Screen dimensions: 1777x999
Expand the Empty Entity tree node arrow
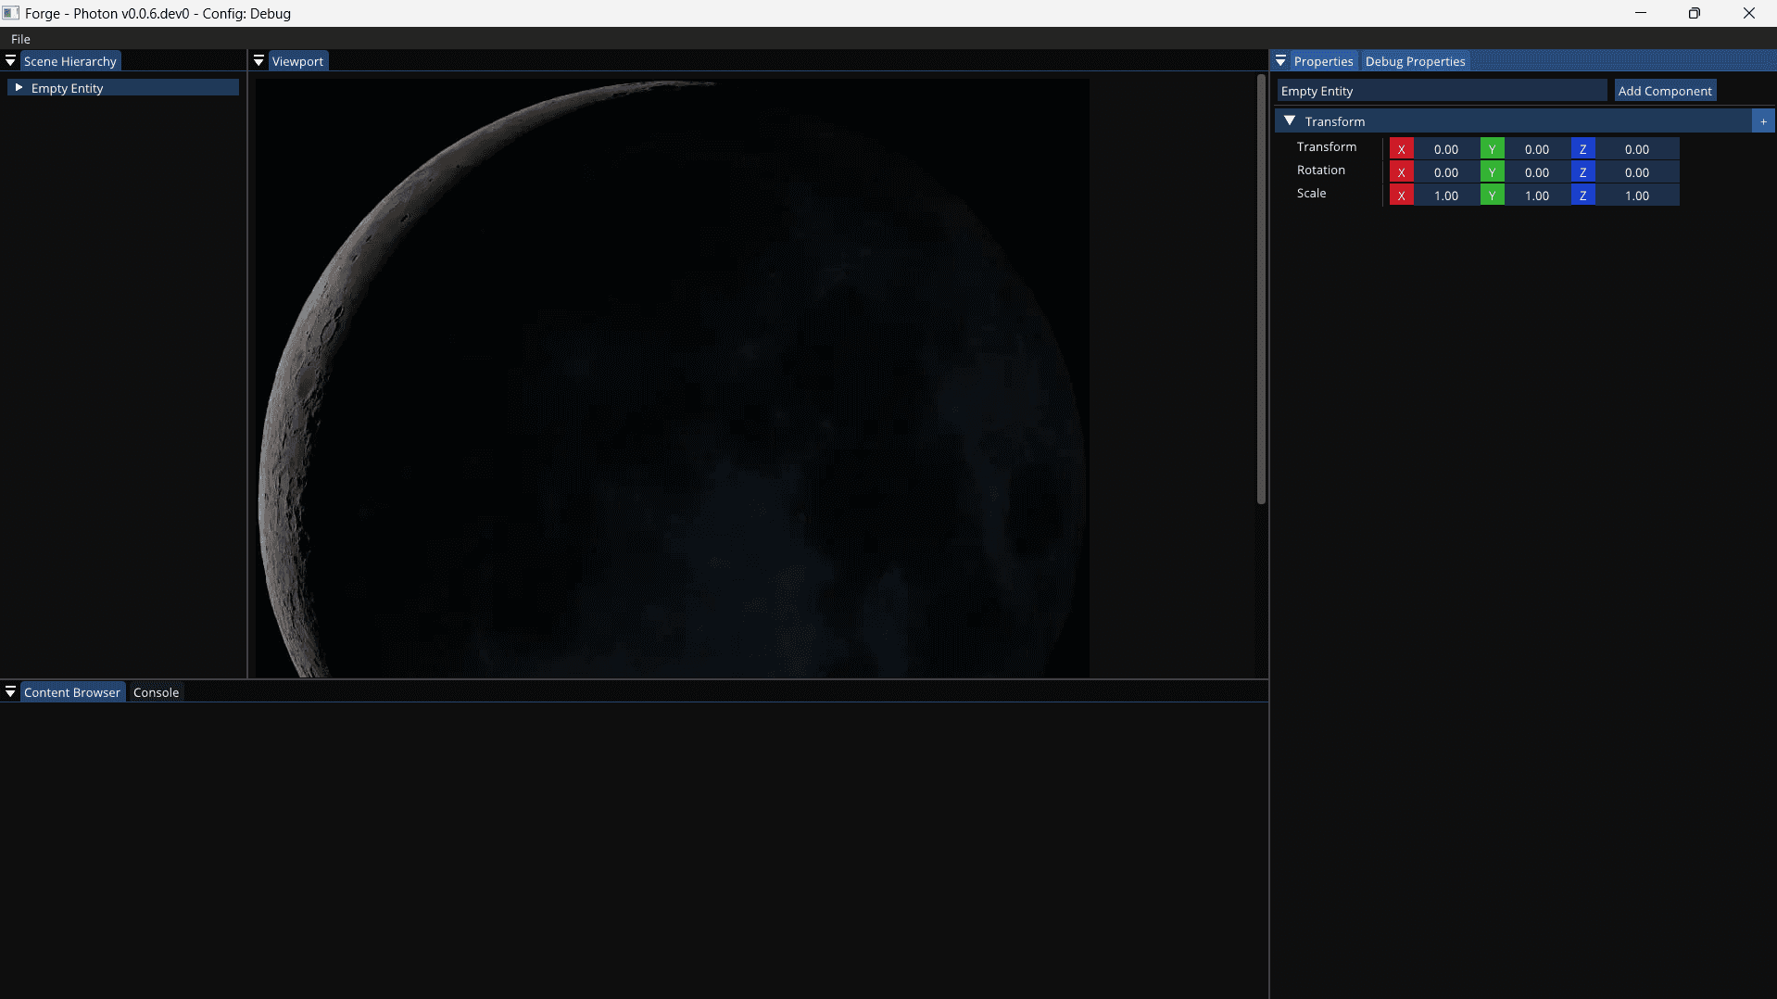19,87
